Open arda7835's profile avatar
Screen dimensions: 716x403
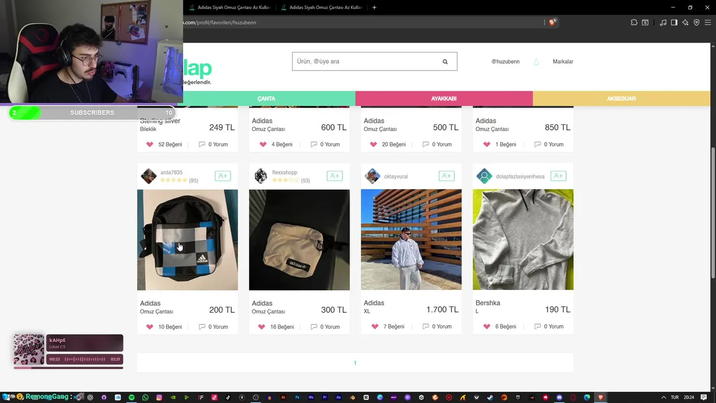point(149,176)
